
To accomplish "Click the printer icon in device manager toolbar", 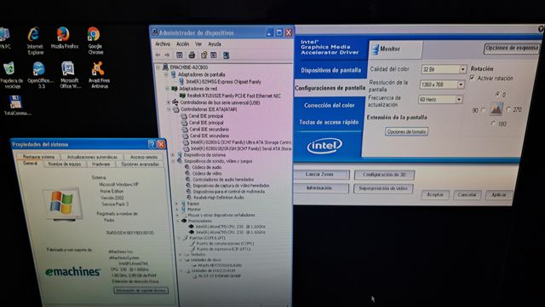I will tap(191, 55).
